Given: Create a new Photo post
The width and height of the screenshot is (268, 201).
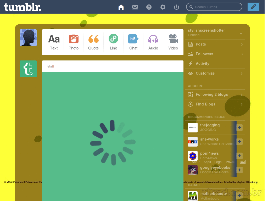Looking at the screenshot, I should coord(74,42).
